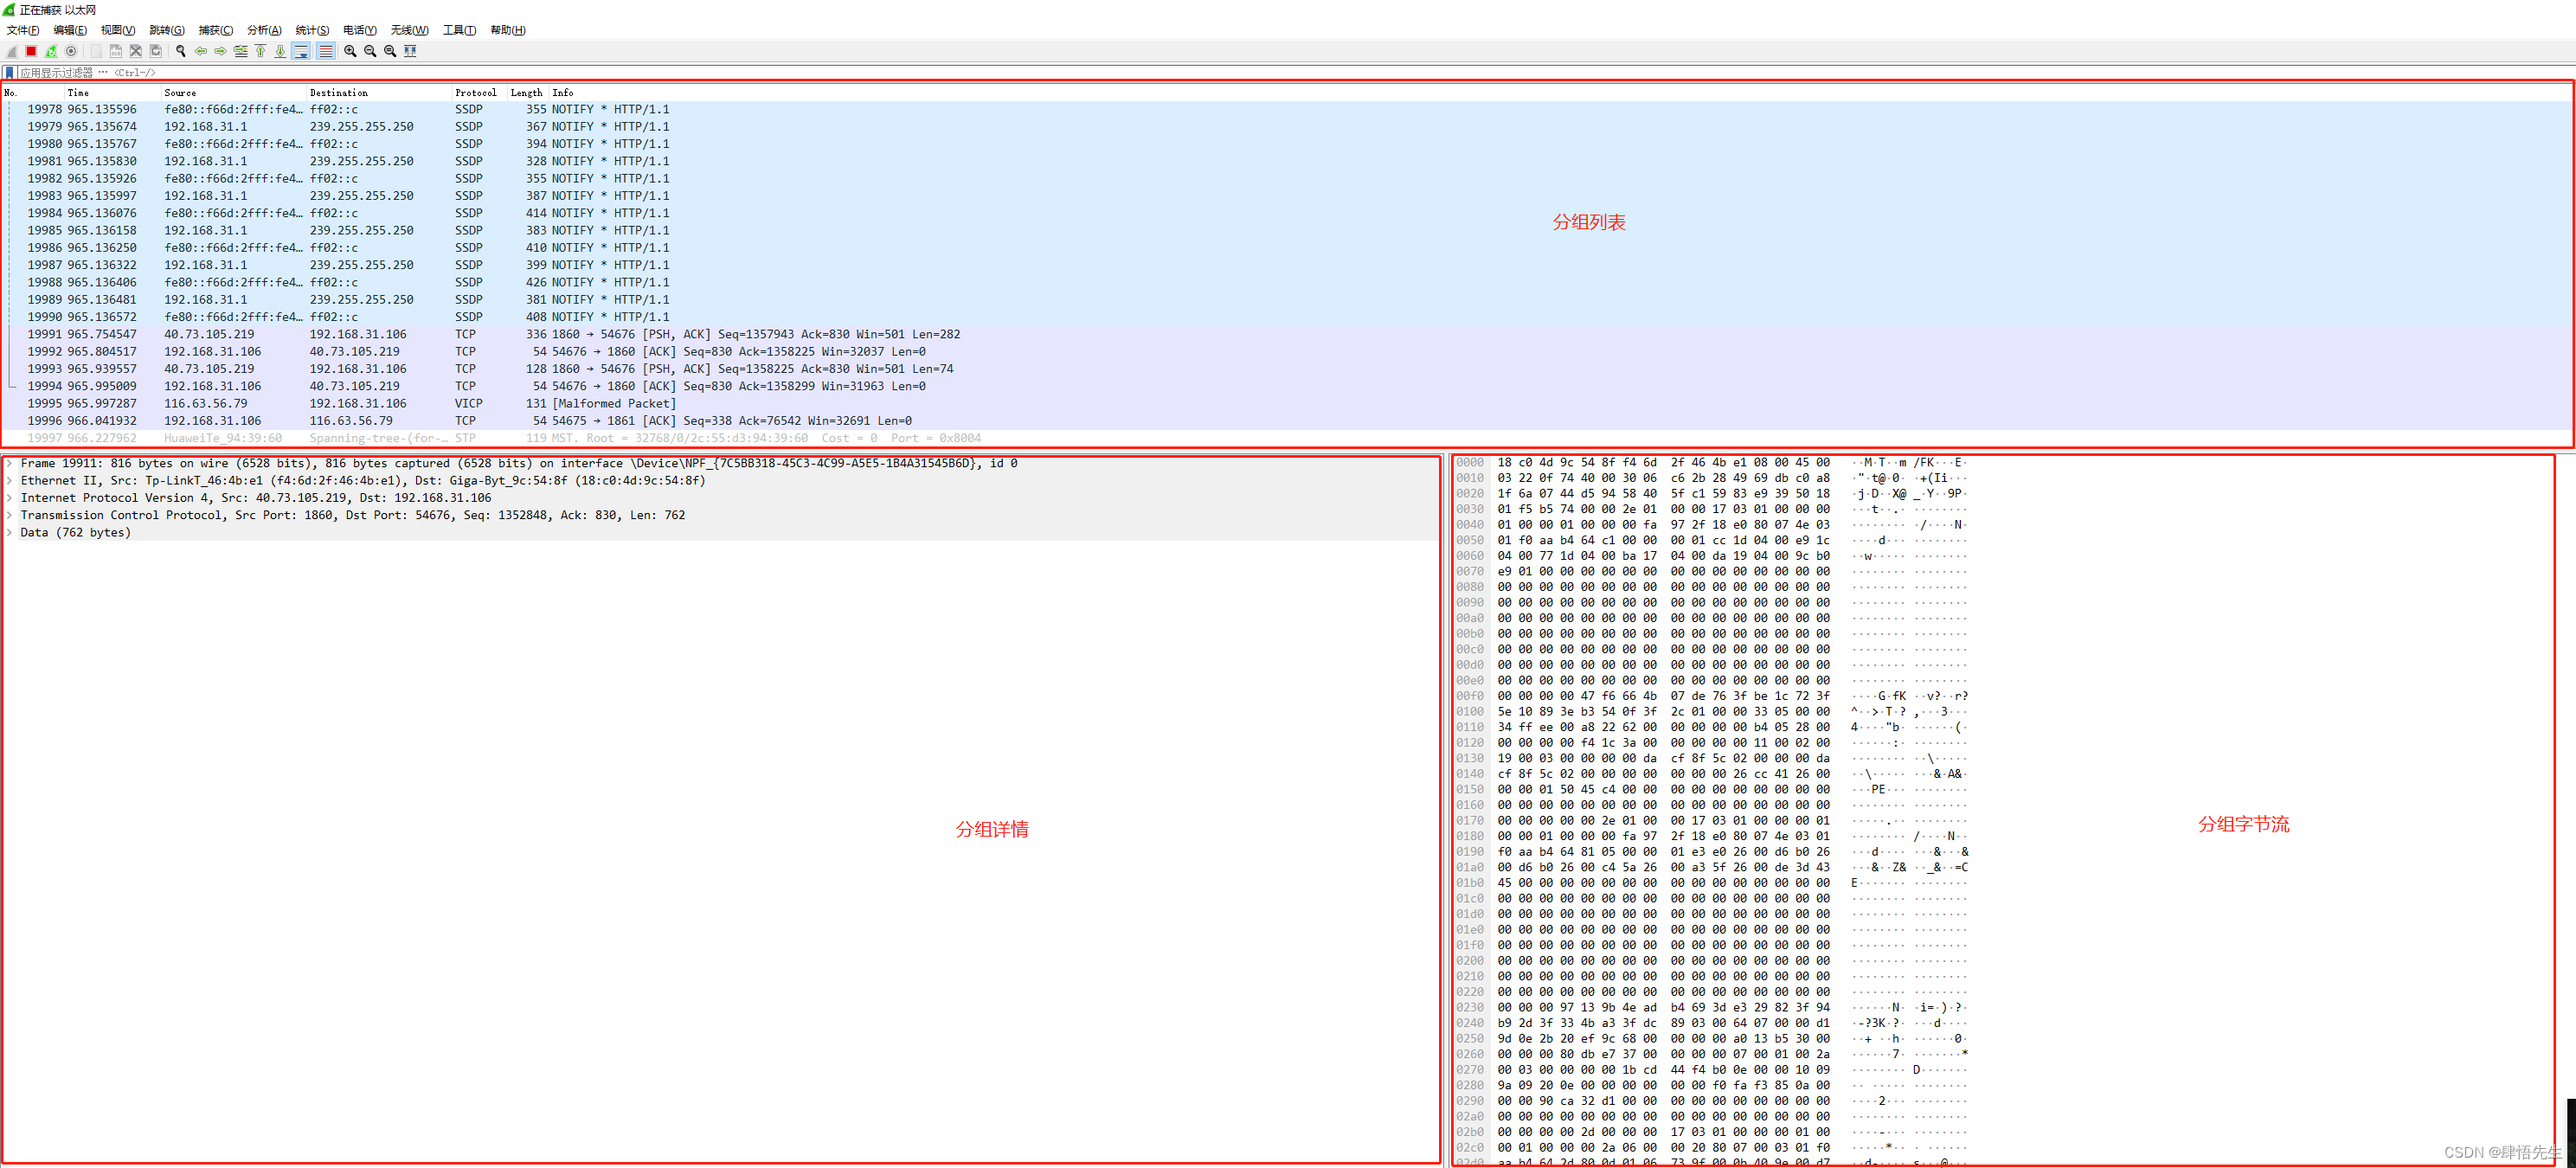Sort by the No. column header
2576x1168 pixels.
(34, 93)
